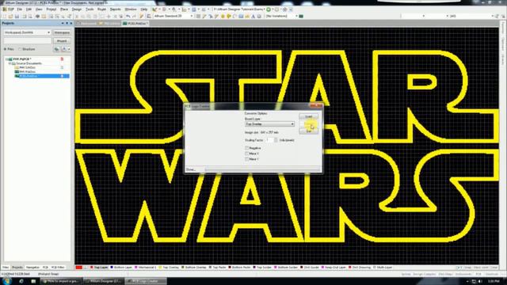Screen dimensions: 507x285
Task: Click the Workspace button in Projects panel
Action: 62,32
